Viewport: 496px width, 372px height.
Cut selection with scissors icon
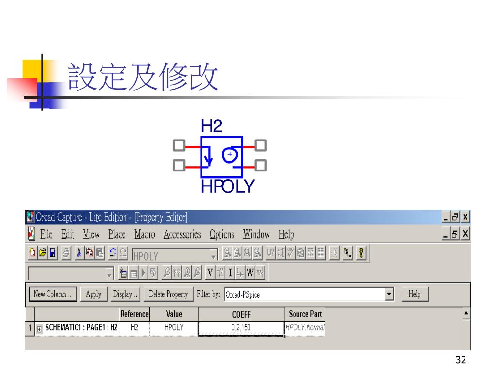pos(79,253)
